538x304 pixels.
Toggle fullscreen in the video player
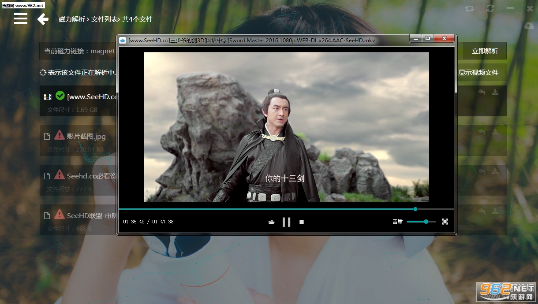click(x=445, y=222)
